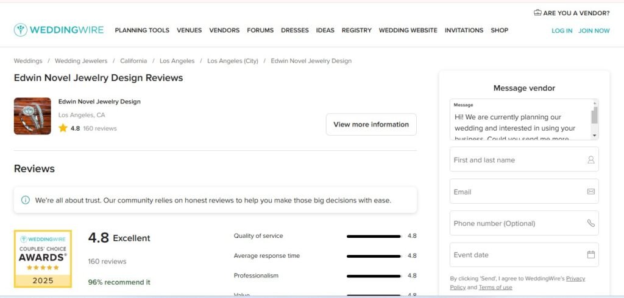Open the Weddings breadcrumb

[28, 61]
